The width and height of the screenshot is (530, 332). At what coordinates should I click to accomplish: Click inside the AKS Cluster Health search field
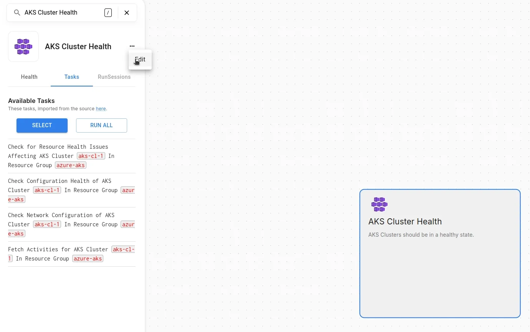pyautogui.click(x=58, y=13)
